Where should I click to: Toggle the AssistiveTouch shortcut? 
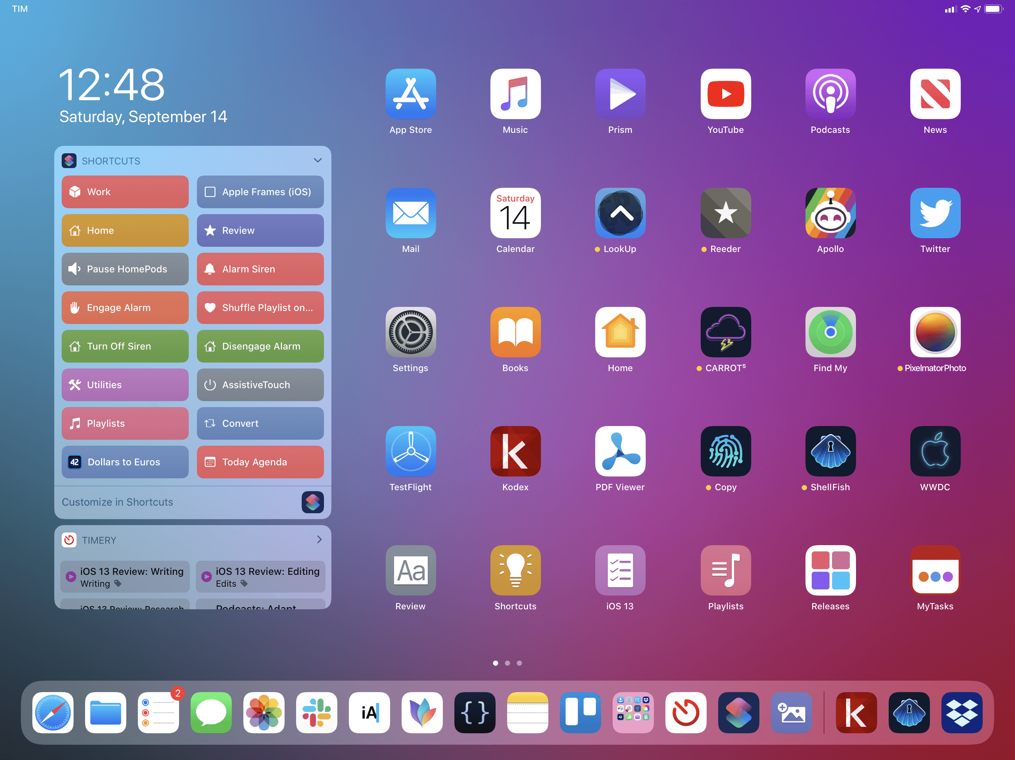[260, 384]
